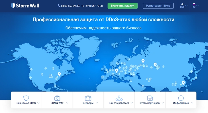The width and height of the screenshot is (208, 113).
Task: Click phone number 8 800 550-89-39
Action: point(70,6)
